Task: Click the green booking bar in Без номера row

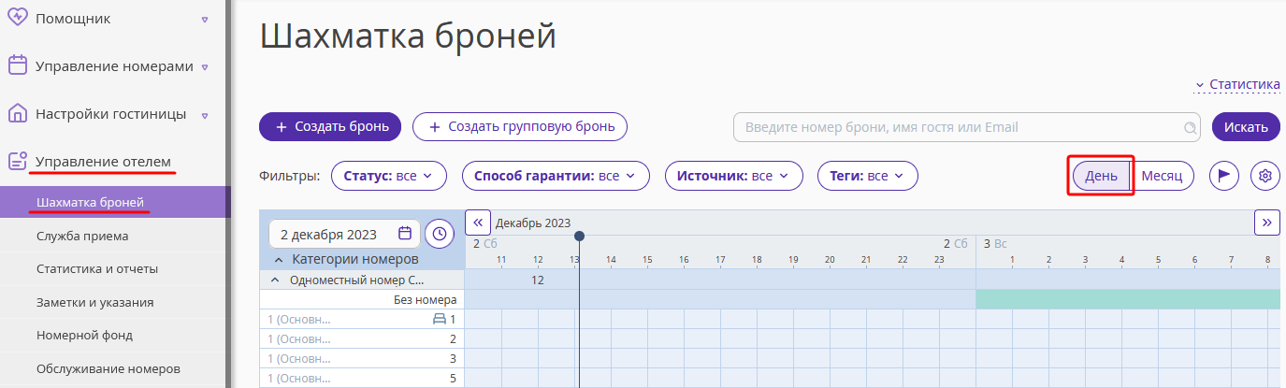Action: coord(1130,299)
